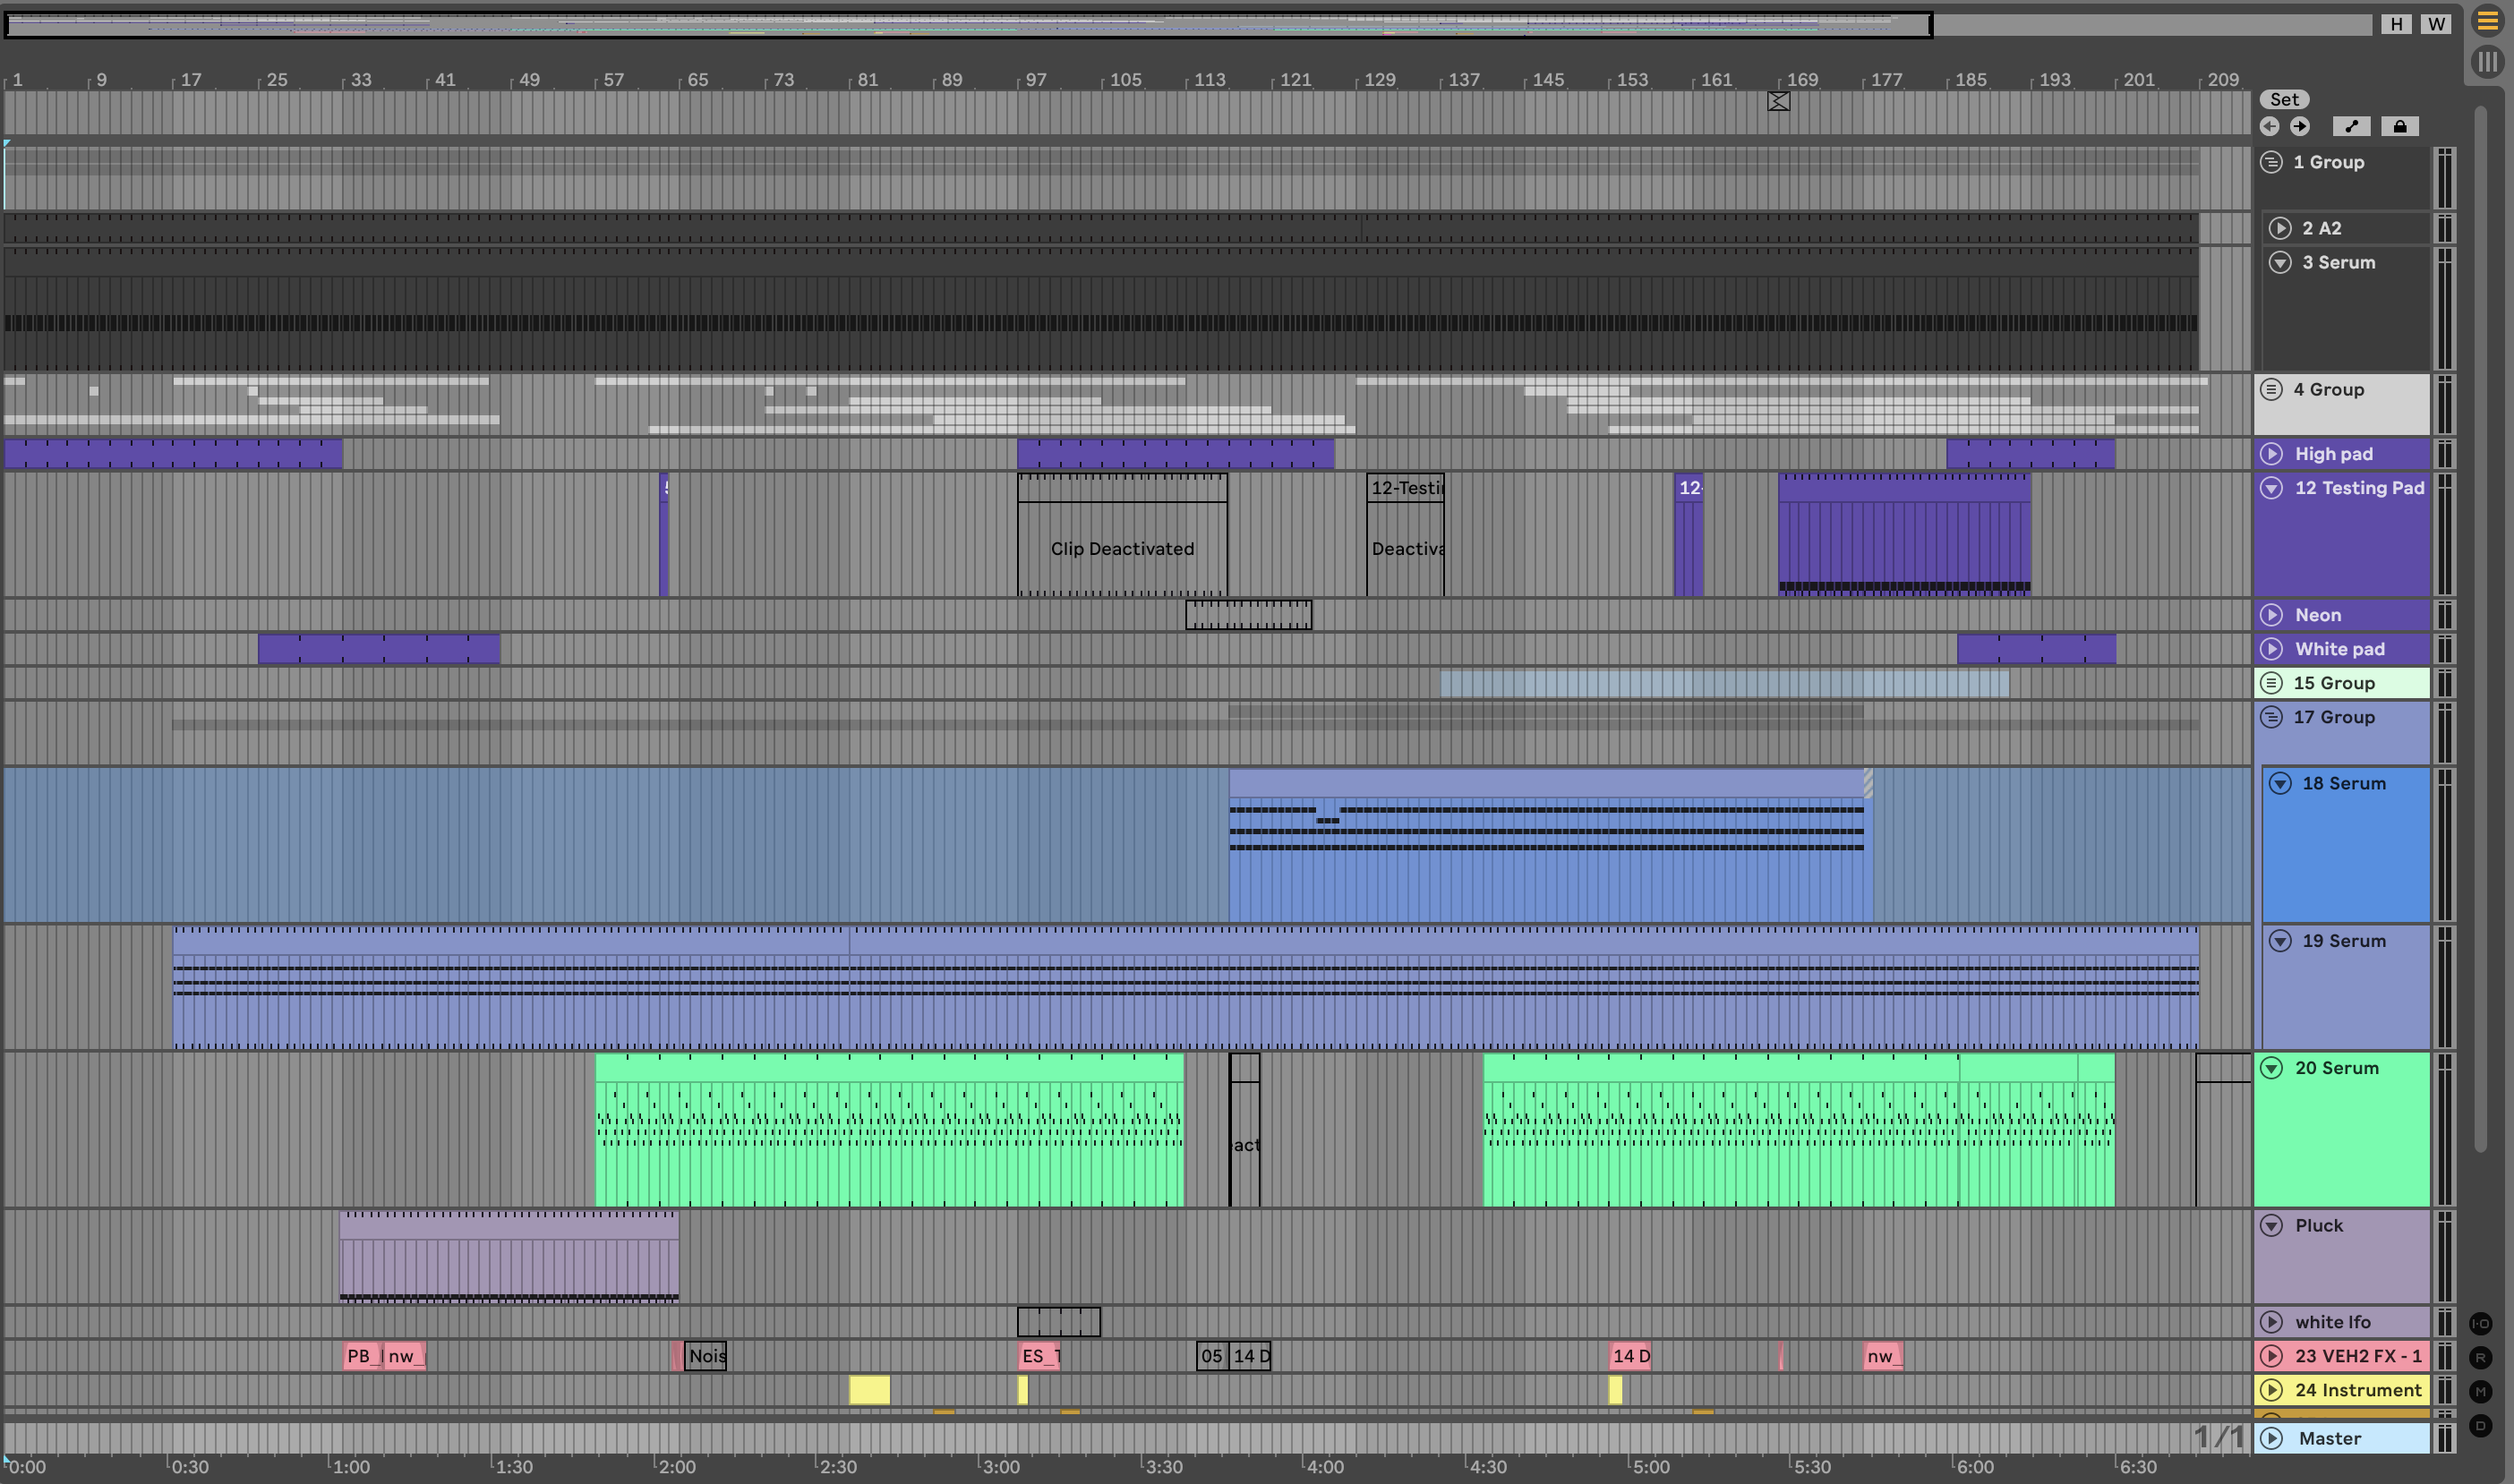Select the Pluck track's purple-grey clip

509,1256
